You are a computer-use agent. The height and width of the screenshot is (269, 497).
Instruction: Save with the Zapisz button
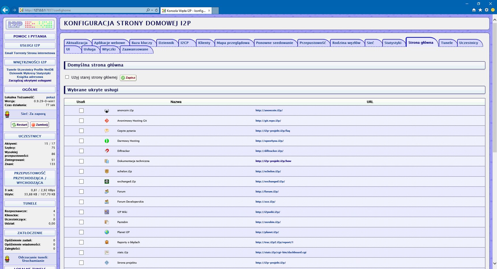point(128,78)
